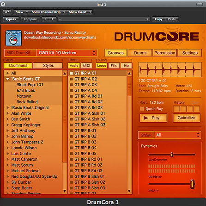Click the down arrow of the grooves list scrollbar
Screen dimensions: 206x206
tap(129, 191)
